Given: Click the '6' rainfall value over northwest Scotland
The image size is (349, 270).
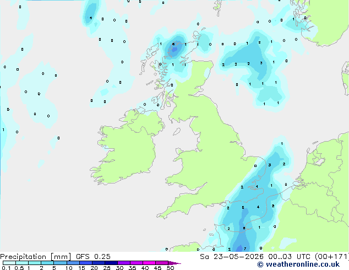Looking at the screenshot, I should pyautogui.click(x=173, y=44).
